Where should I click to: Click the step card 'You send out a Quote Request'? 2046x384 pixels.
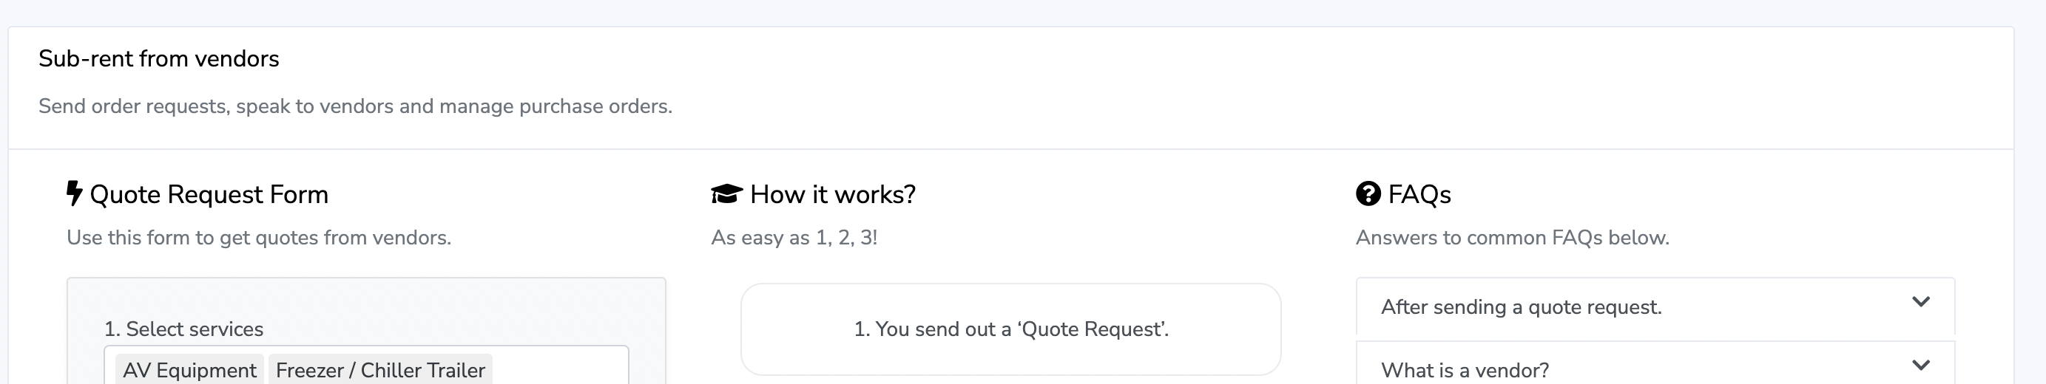point(1011,329)
